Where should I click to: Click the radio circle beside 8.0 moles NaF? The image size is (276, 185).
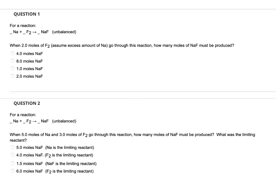(x=12, y=61)
